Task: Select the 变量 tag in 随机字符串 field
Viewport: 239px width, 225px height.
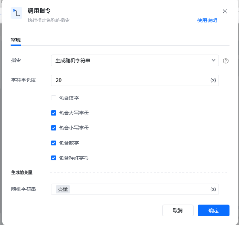Action: click(x=63, y=189)
